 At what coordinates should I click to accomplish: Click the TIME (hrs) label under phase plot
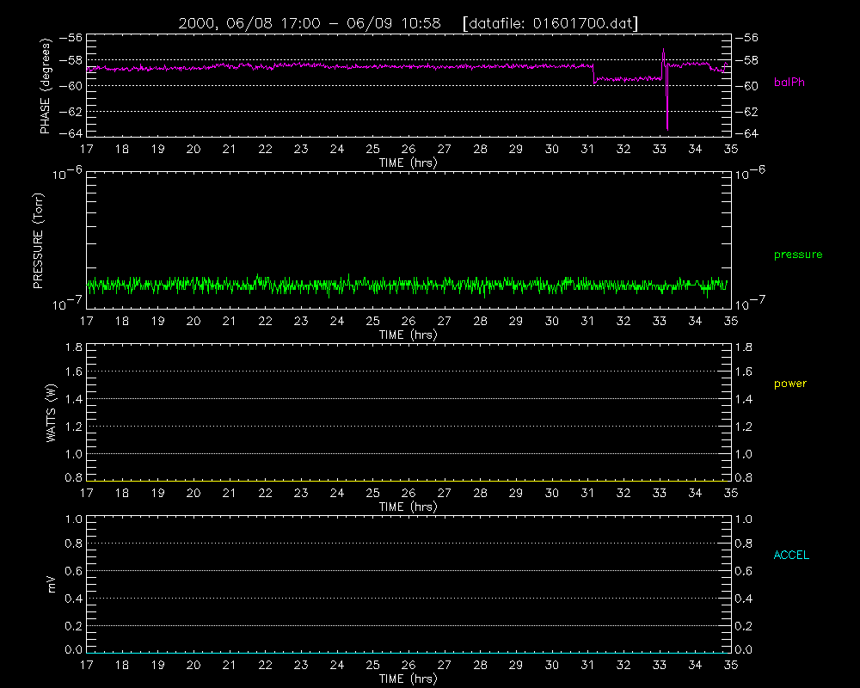[x=408, y=163]
